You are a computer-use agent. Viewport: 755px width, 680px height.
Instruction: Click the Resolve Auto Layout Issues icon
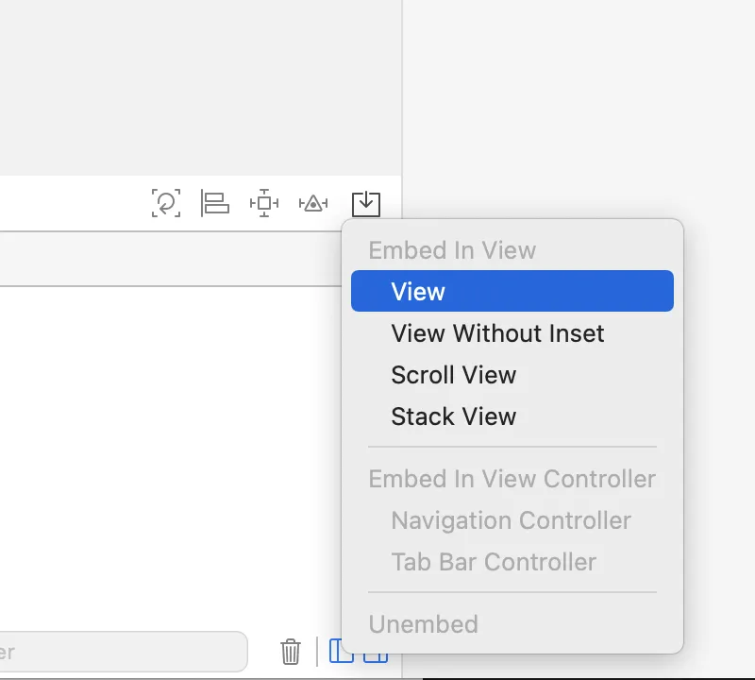point(313,203)
